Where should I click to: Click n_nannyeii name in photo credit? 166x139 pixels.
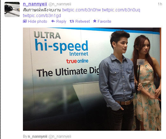pyautogui.click(x=38, y=136)
